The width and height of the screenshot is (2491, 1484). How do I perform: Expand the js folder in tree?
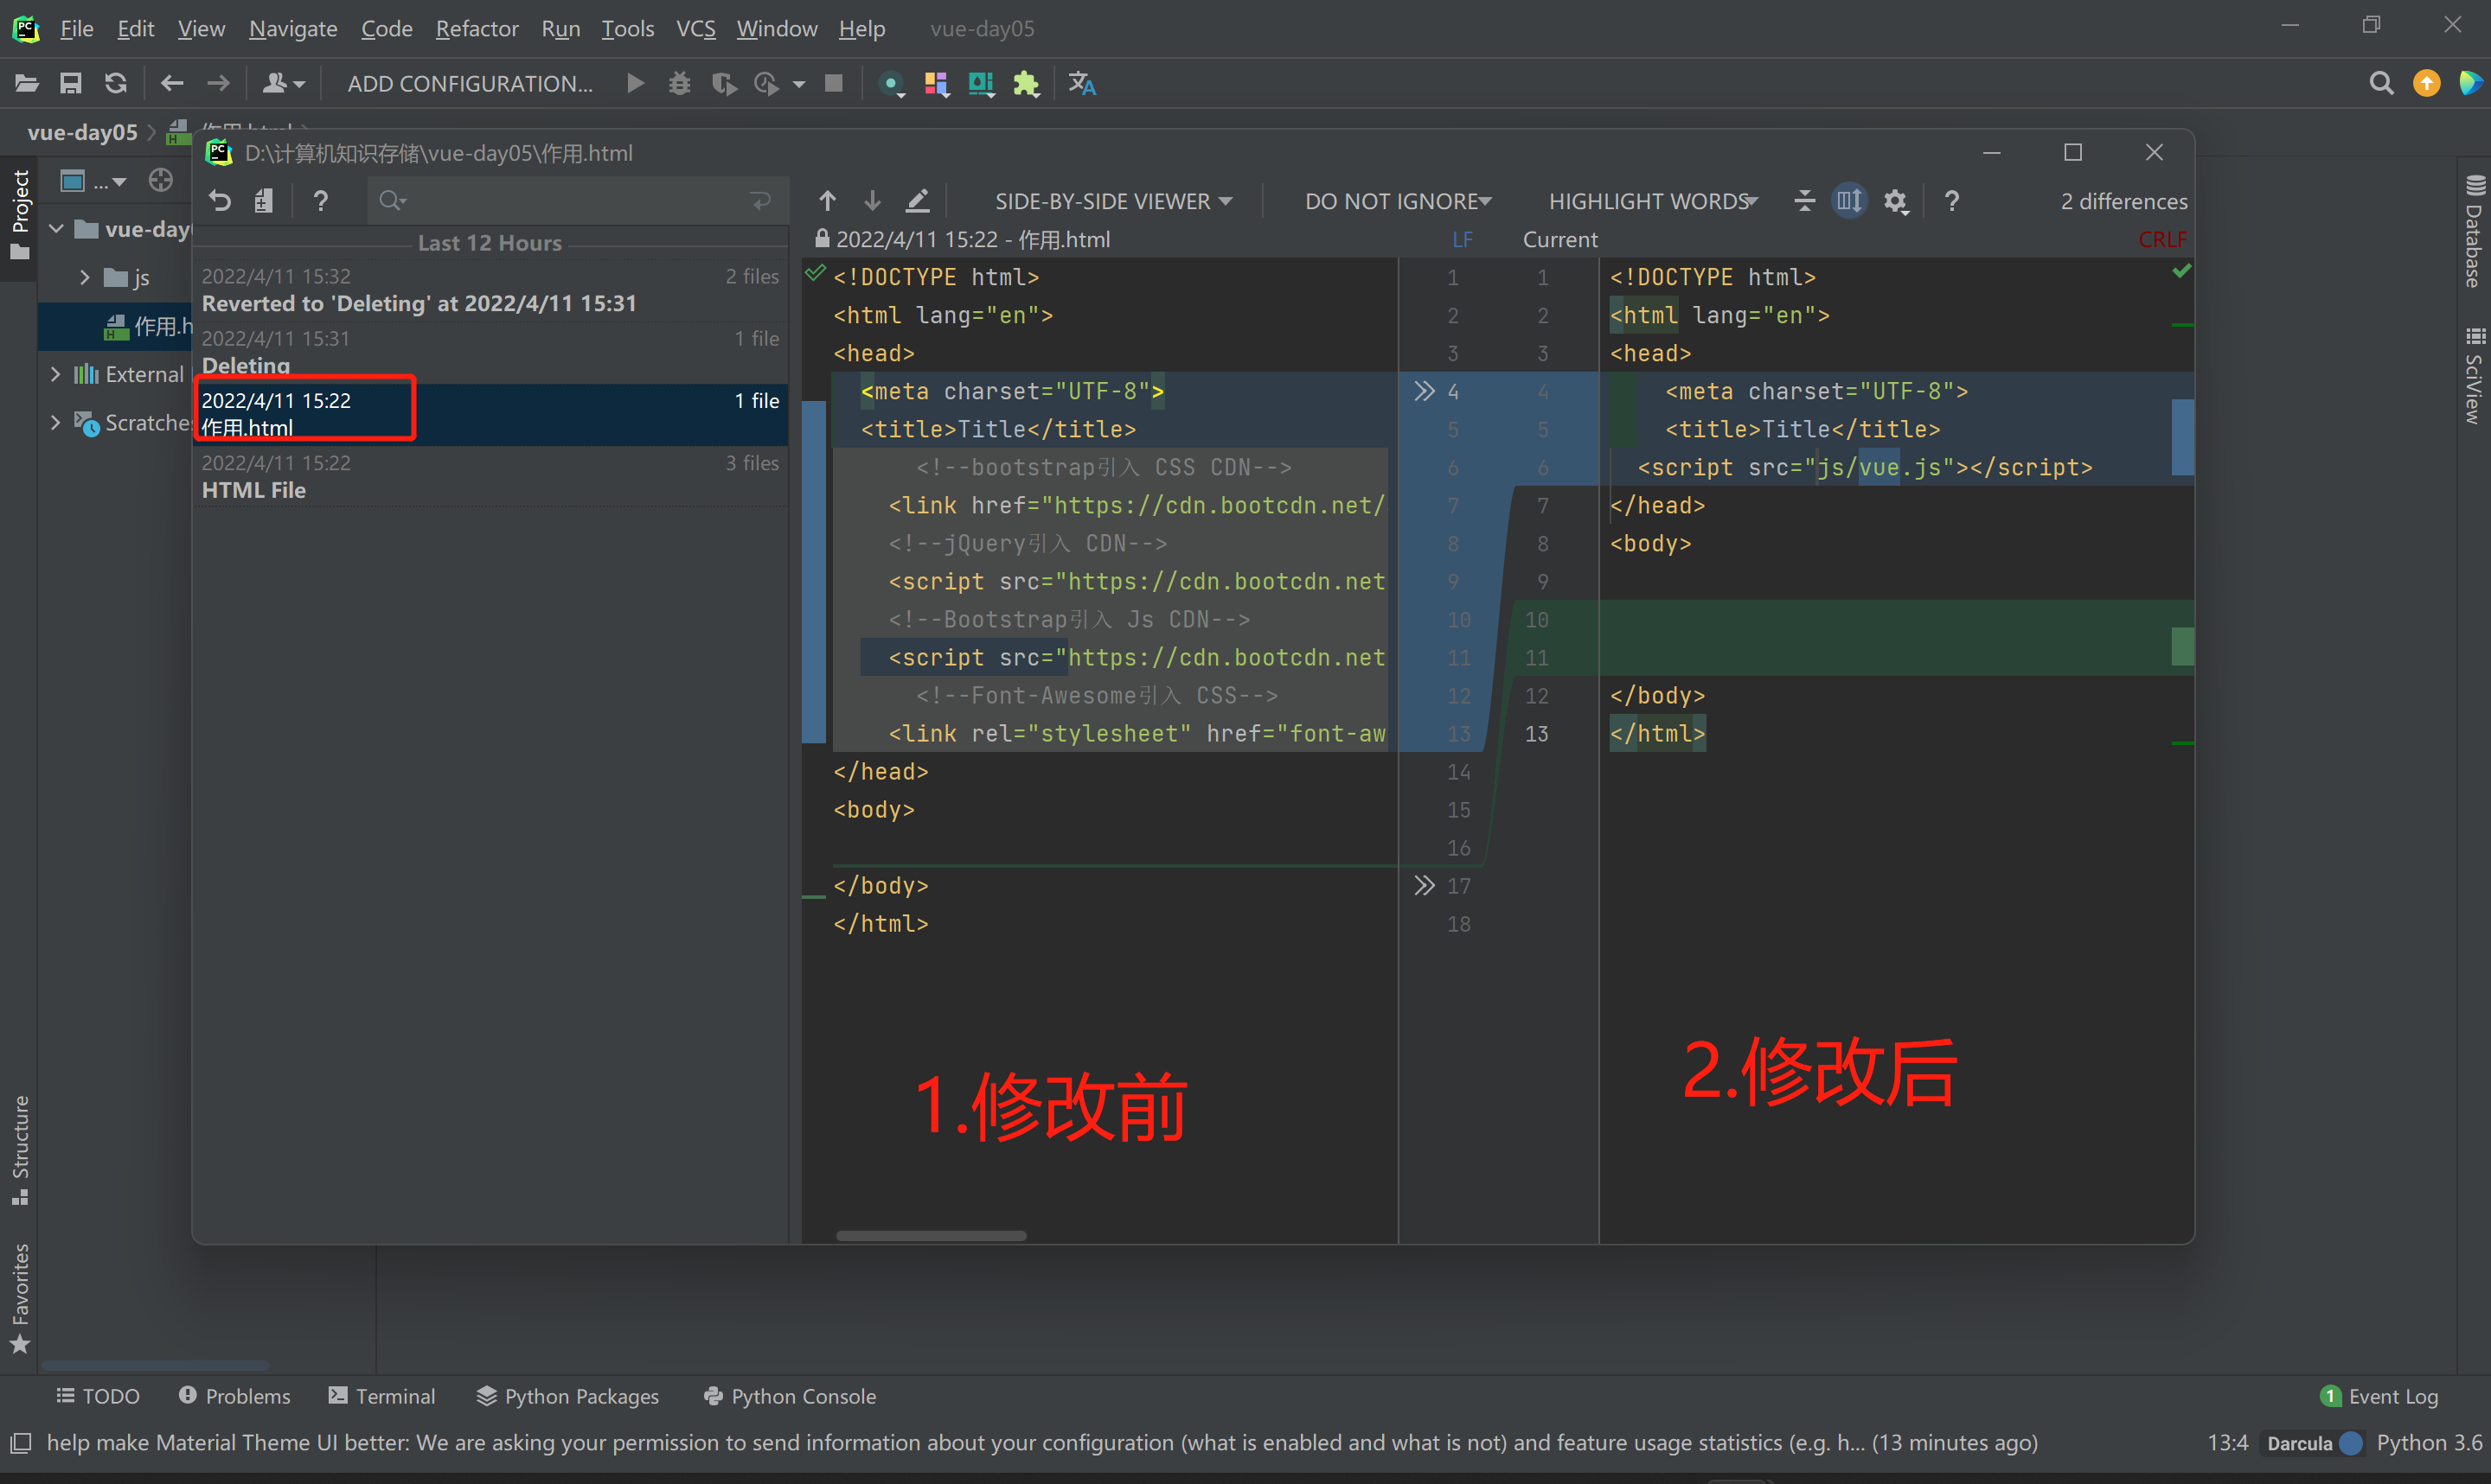pos(85,278)
